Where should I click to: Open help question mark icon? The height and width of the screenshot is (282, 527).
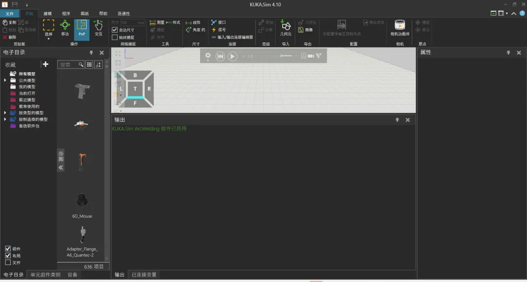[522, 13]
